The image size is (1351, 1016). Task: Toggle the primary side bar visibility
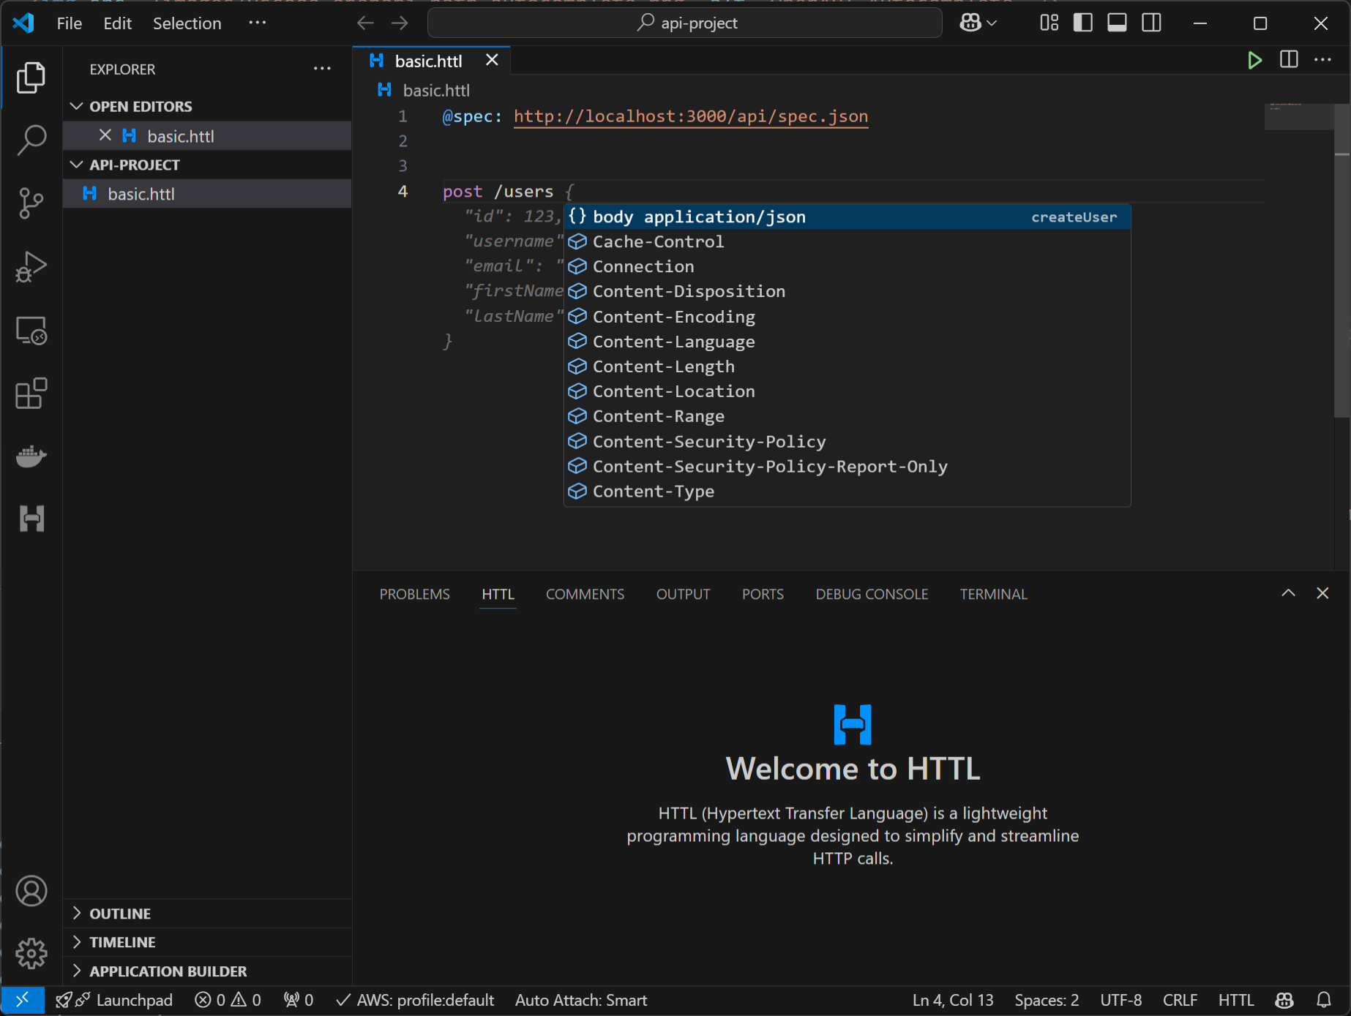point(1083,23)
